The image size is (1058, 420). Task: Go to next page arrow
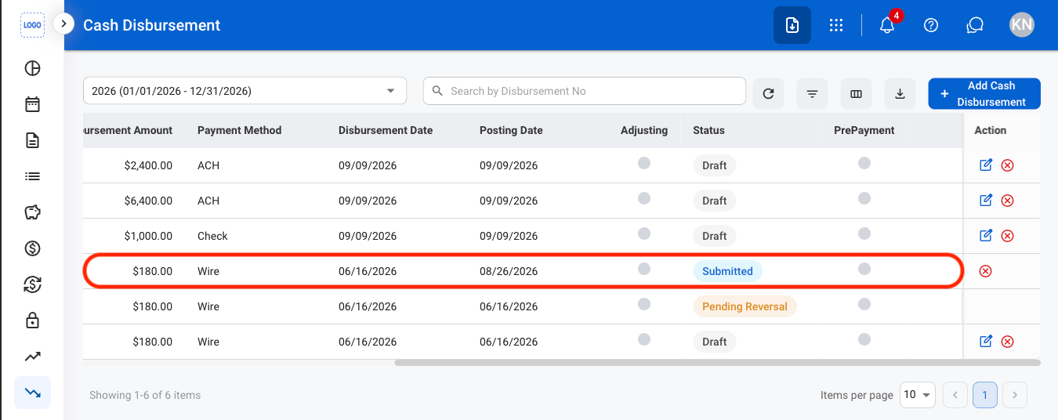point(1015,395)
